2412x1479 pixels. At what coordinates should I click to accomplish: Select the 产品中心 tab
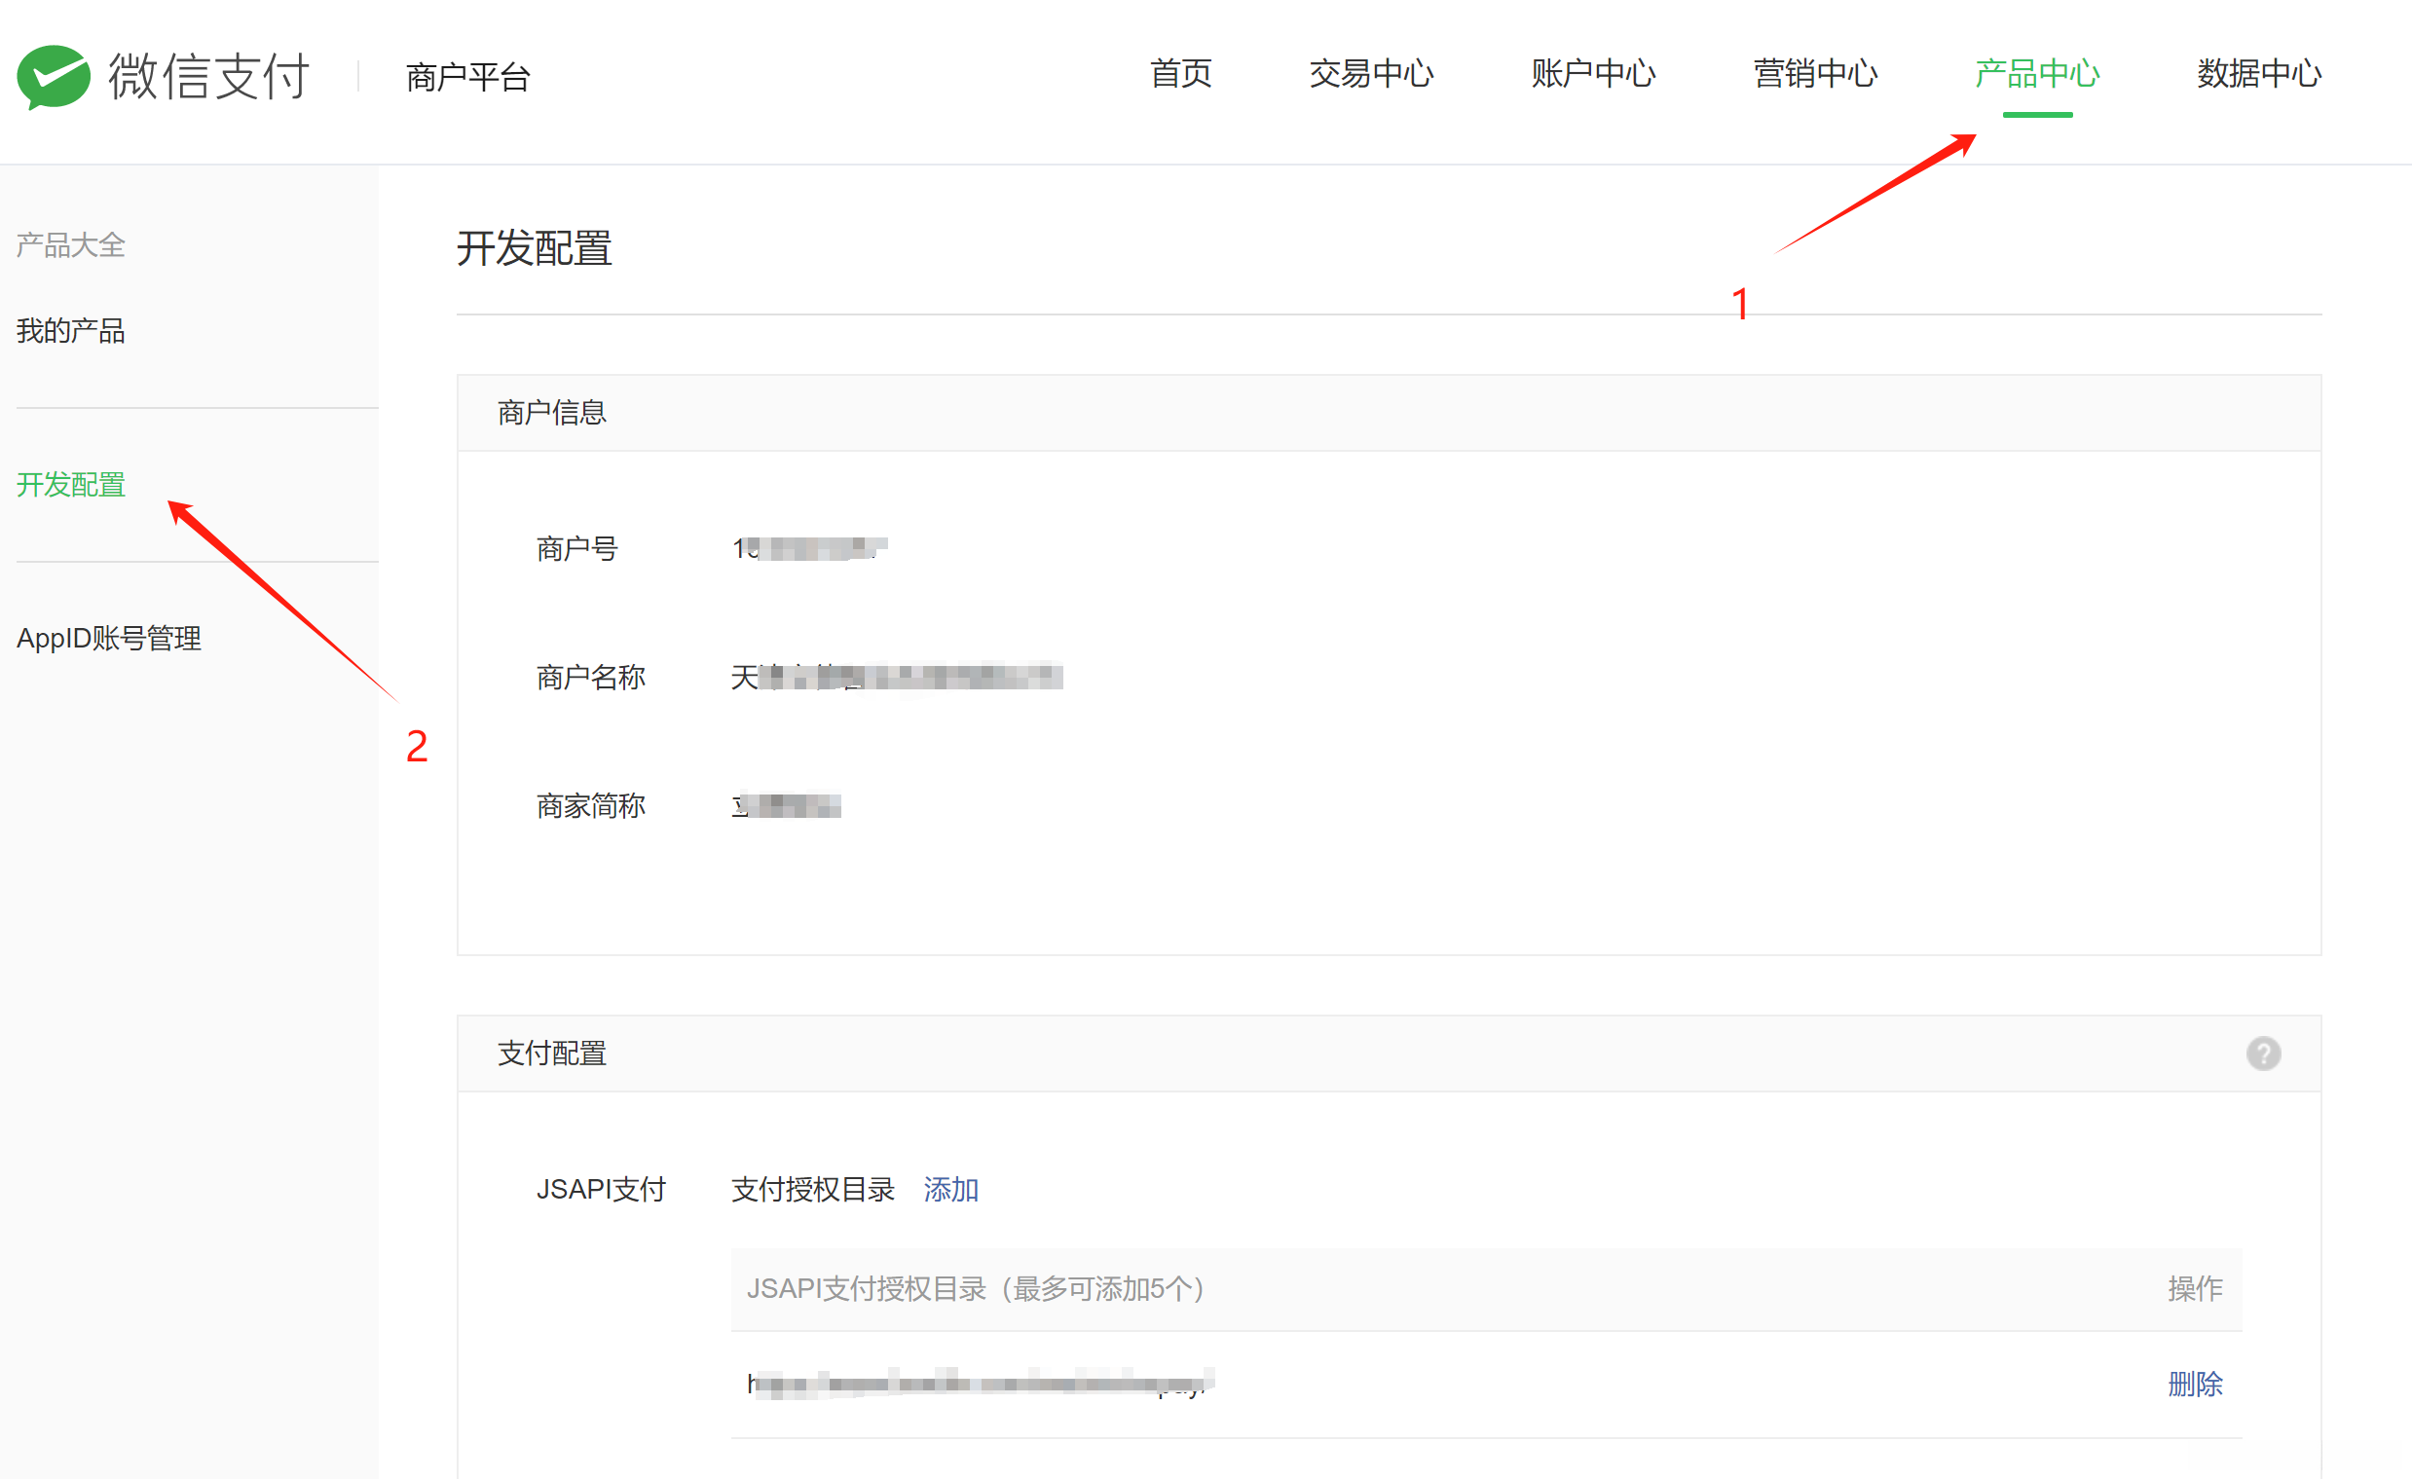(2036, 73)
